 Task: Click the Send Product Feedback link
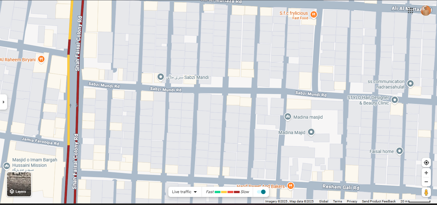point(379,201)
